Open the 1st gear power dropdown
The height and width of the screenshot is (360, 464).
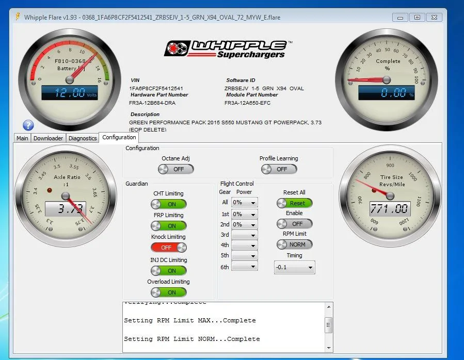(245, 214)
